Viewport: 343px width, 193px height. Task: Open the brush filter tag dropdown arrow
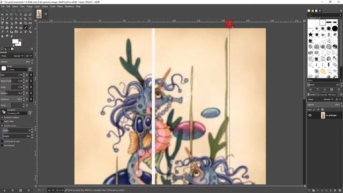340,15
